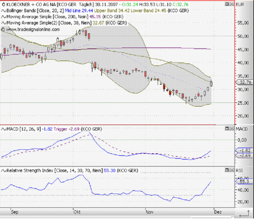Click the EUR currency axis label
This screenshot has height=219, width=254.
[240, 5]
